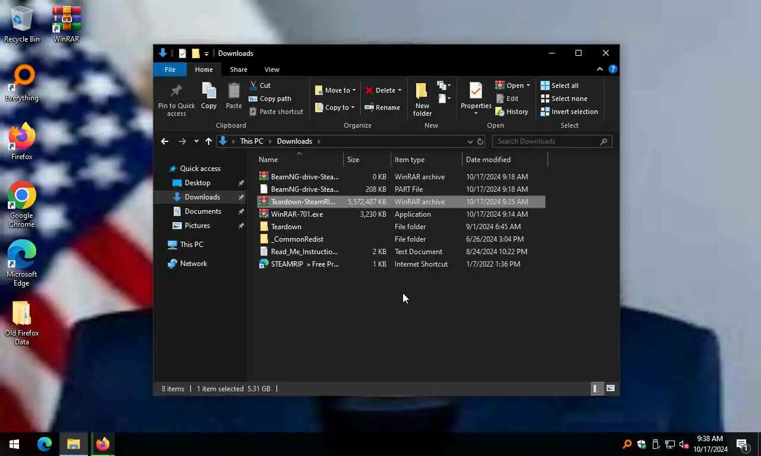Click Select none
The width and height of the screenshot is (761, 456).
pyautogui.click(x=564, y=99)
